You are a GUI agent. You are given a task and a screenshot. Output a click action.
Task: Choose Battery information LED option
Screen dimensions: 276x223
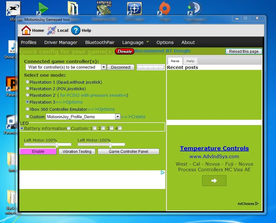click(x=22, y=128)
